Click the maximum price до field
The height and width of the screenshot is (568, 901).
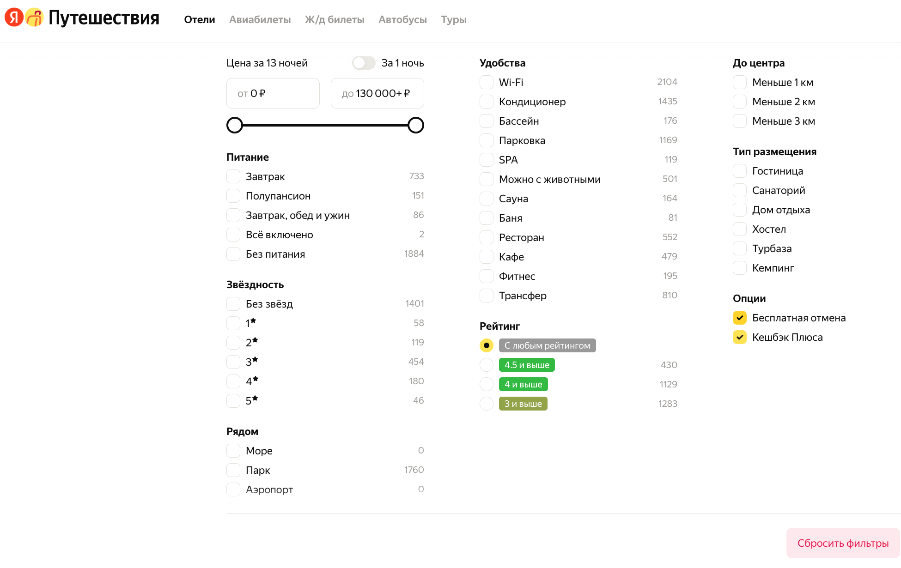coord(377,93)
